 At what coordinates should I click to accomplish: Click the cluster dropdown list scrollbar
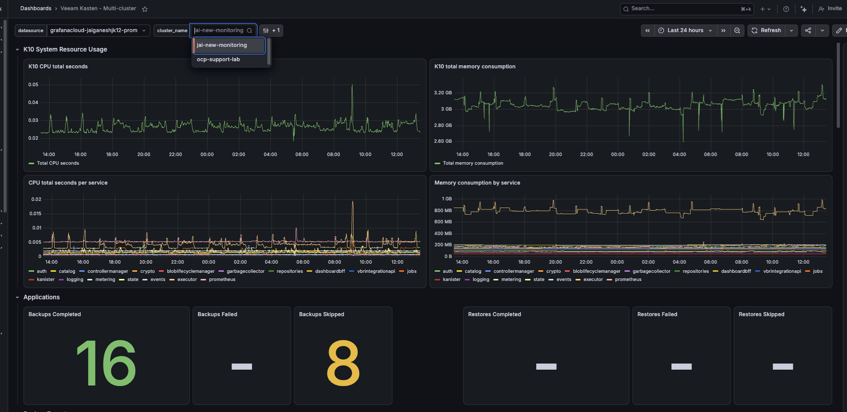269,51
